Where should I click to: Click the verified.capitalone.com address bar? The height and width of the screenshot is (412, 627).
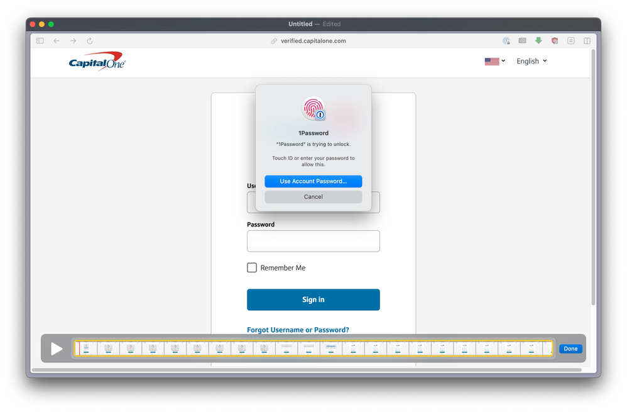[313, 41]
